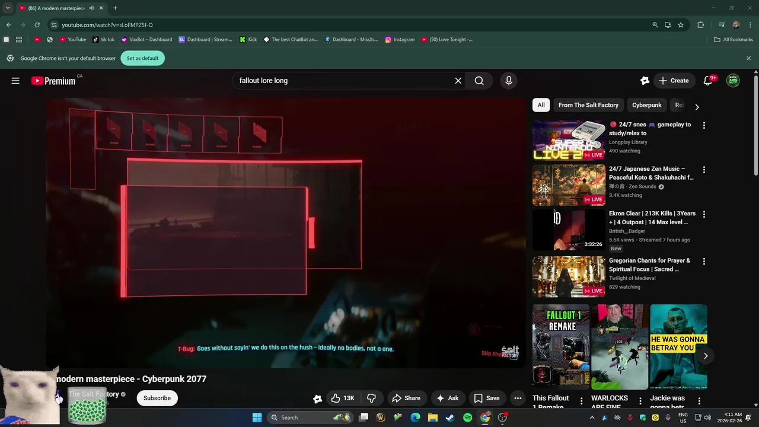Viewport: 759px width, 427px height.
Task: Select the All filter chip
Action: click(541, 105)
